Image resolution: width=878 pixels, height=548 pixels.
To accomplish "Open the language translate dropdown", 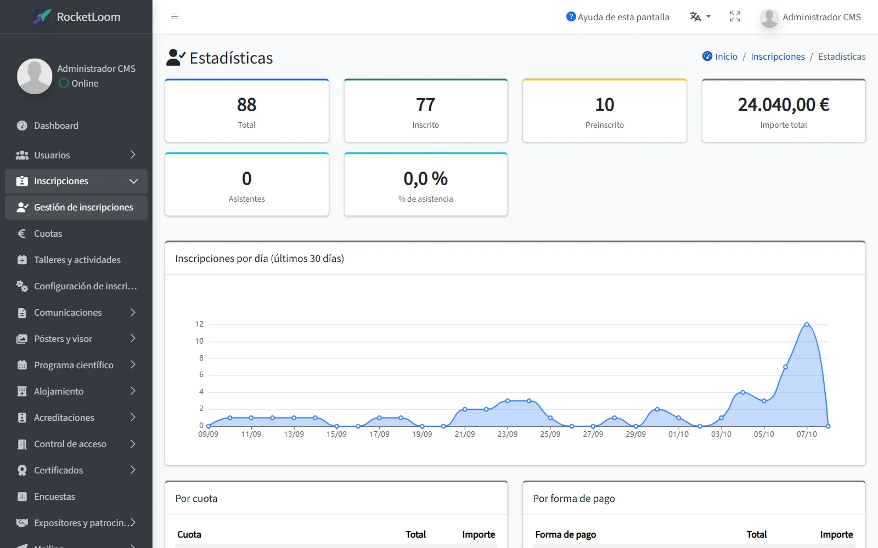I will [x=700, y=17].
